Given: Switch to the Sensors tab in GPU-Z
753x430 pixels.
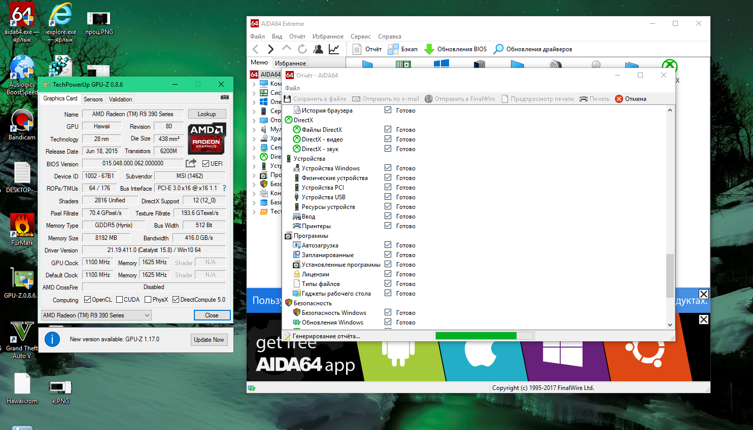Looking at the screenshot, I should tap(93, 99).
